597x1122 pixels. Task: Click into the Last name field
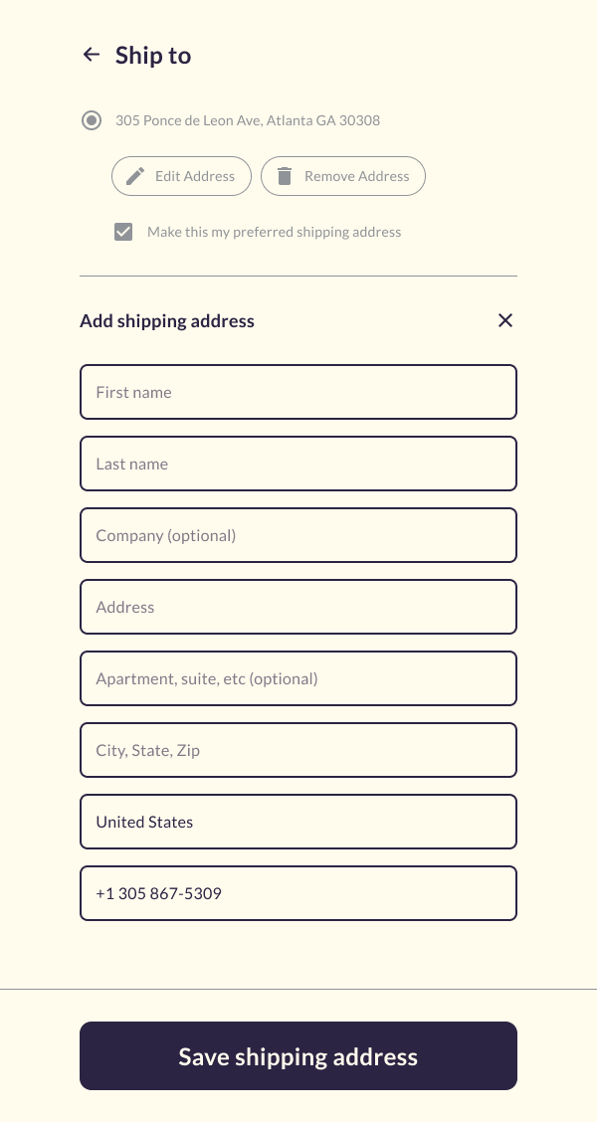coord(298,464)
